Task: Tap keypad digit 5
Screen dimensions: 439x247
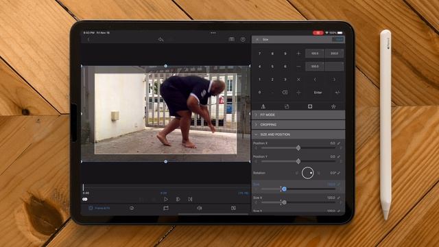Action: 272,67
